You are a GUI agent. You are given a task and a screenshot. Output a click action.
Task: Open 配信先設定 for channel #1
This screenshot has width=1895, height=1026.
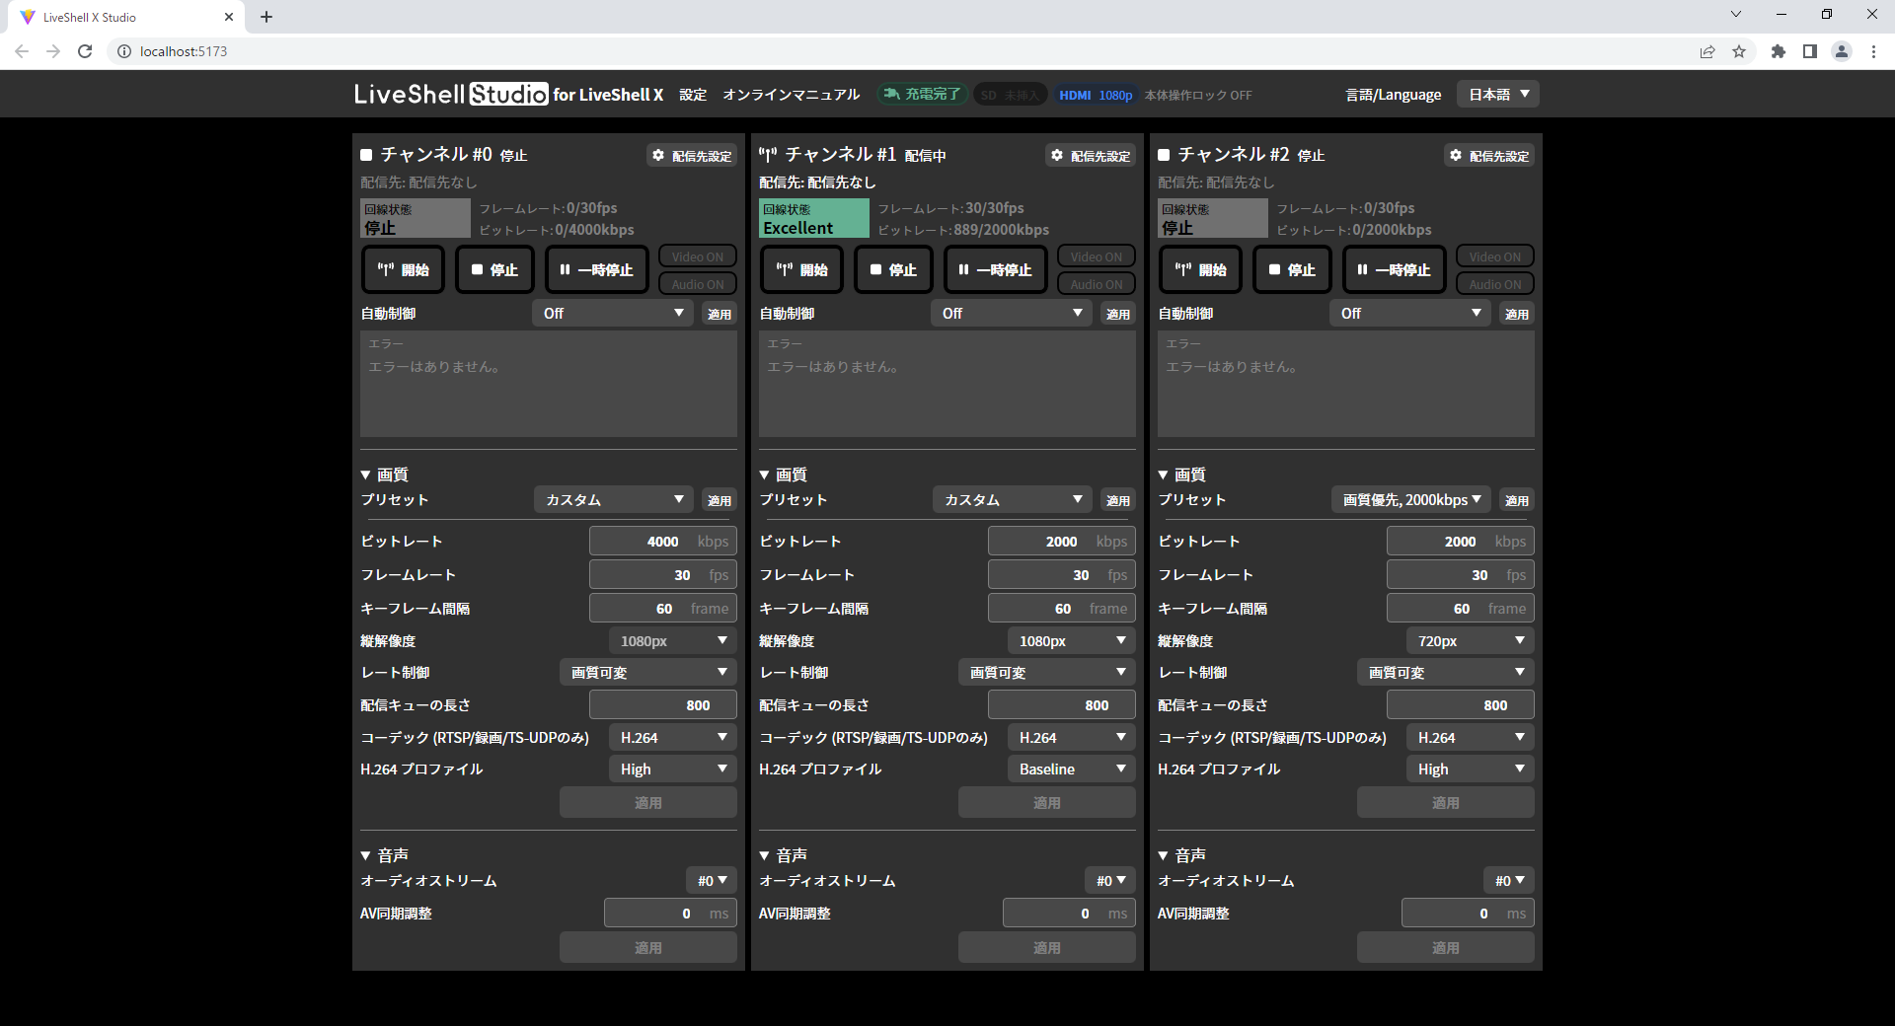1090,155
